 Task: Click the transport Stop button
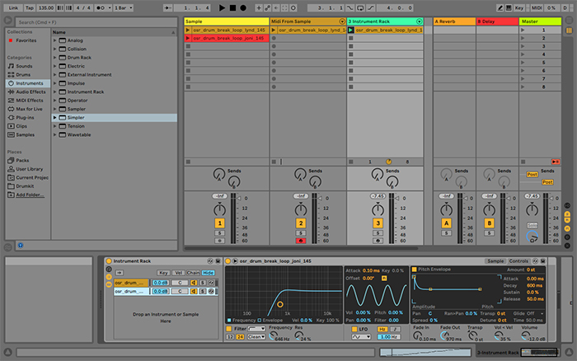coord(232,7)
